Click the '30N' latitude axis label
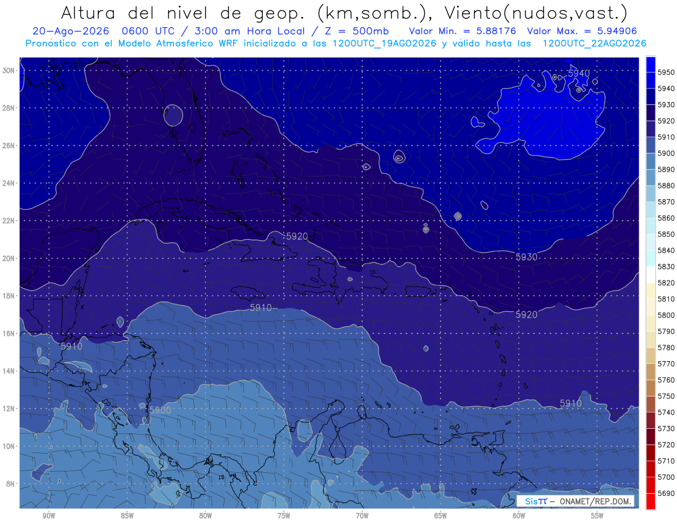 8,70
